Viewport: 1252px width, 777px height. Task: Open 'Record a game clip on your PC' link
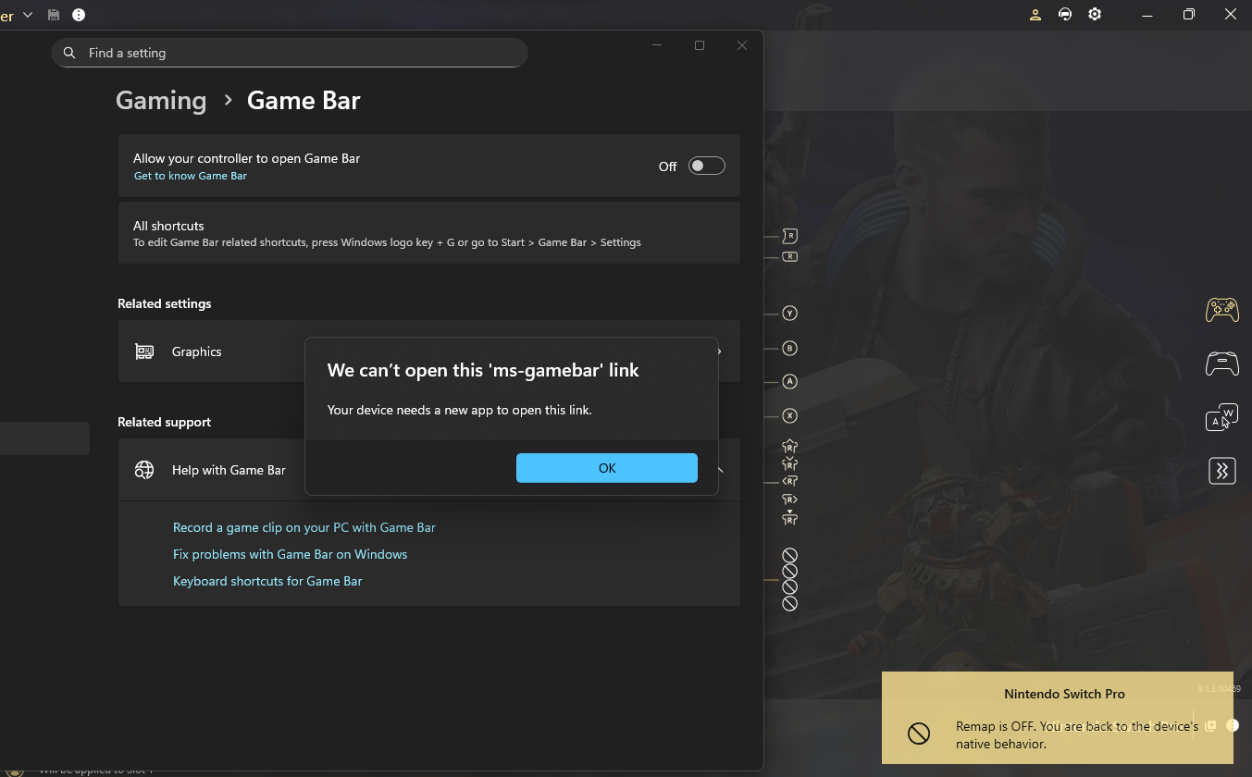(304, 527)
